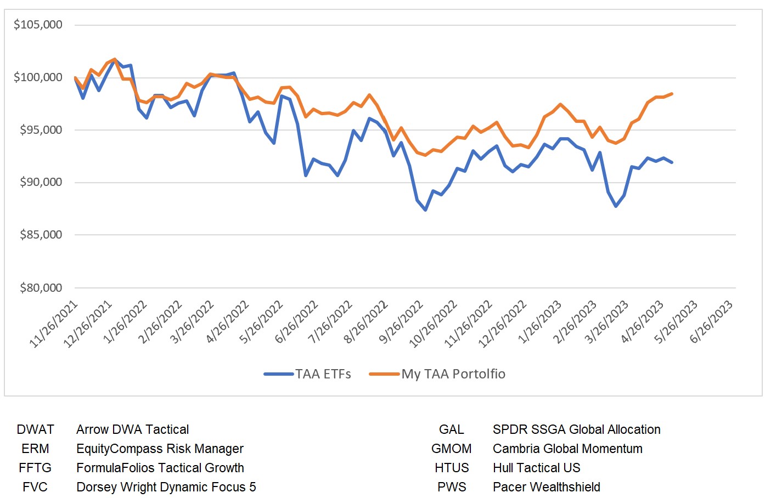Click the DWAT ticker symbol
This screenshot has width=765, height=498.
pos(35,429)
